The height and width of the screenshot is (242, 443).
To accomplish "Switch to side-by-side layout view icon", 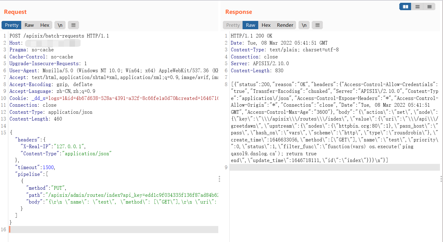I will pyautogui.click(x=405, y=6).
